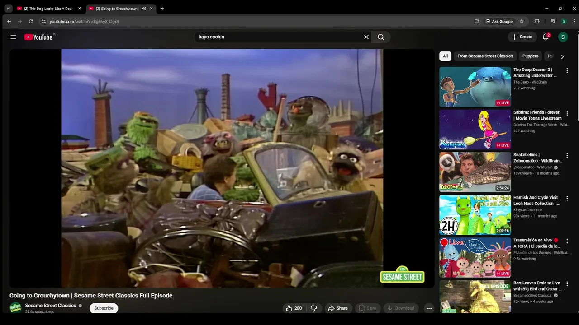
Task: Open the Sabrina Friends Forever thumbnail
Action: 475,130
